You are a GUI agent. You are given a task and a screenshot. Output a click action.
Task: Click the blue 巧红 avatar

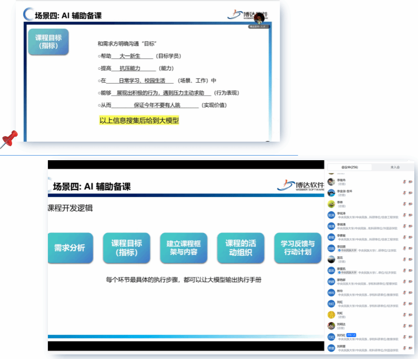point(331,337)
